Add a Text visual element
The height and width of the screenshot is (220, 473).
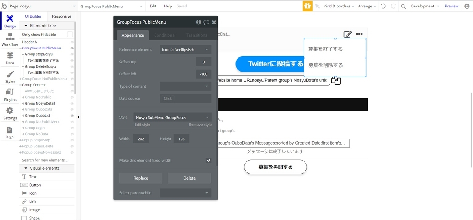click(33, 177)
